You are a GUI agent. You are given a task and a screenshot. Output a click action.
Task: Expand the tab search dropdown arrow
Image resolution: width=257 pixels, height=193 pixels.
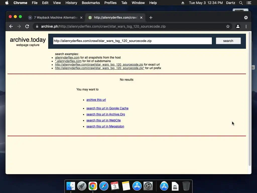(246, 18)
